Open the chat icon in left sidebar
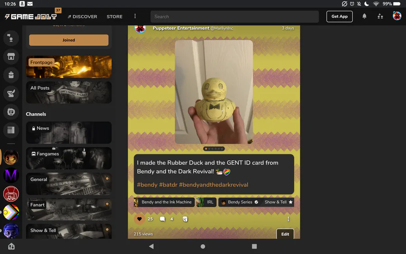The image size is (406, 254). 11,38
